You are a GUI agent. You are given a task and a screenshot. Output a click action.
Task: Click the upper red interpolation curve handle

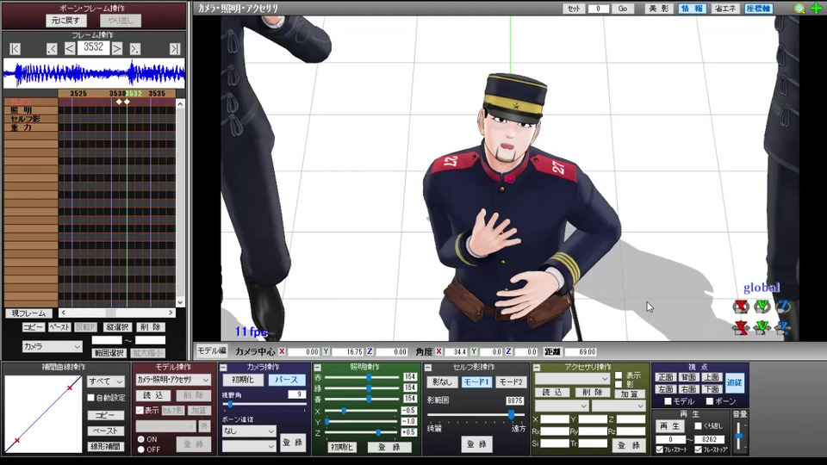pyautogui.click(x=70, y=387)
